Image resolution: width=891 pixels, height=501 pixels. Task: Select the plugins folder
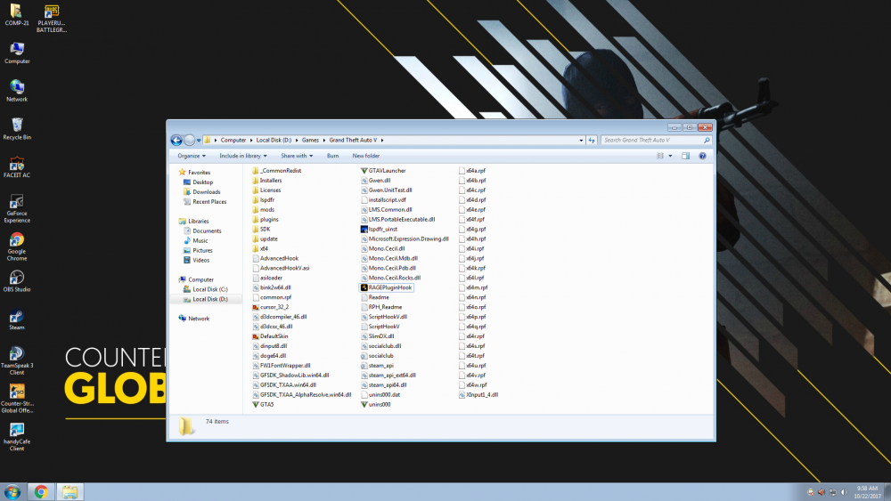click(x=266, y=220)
